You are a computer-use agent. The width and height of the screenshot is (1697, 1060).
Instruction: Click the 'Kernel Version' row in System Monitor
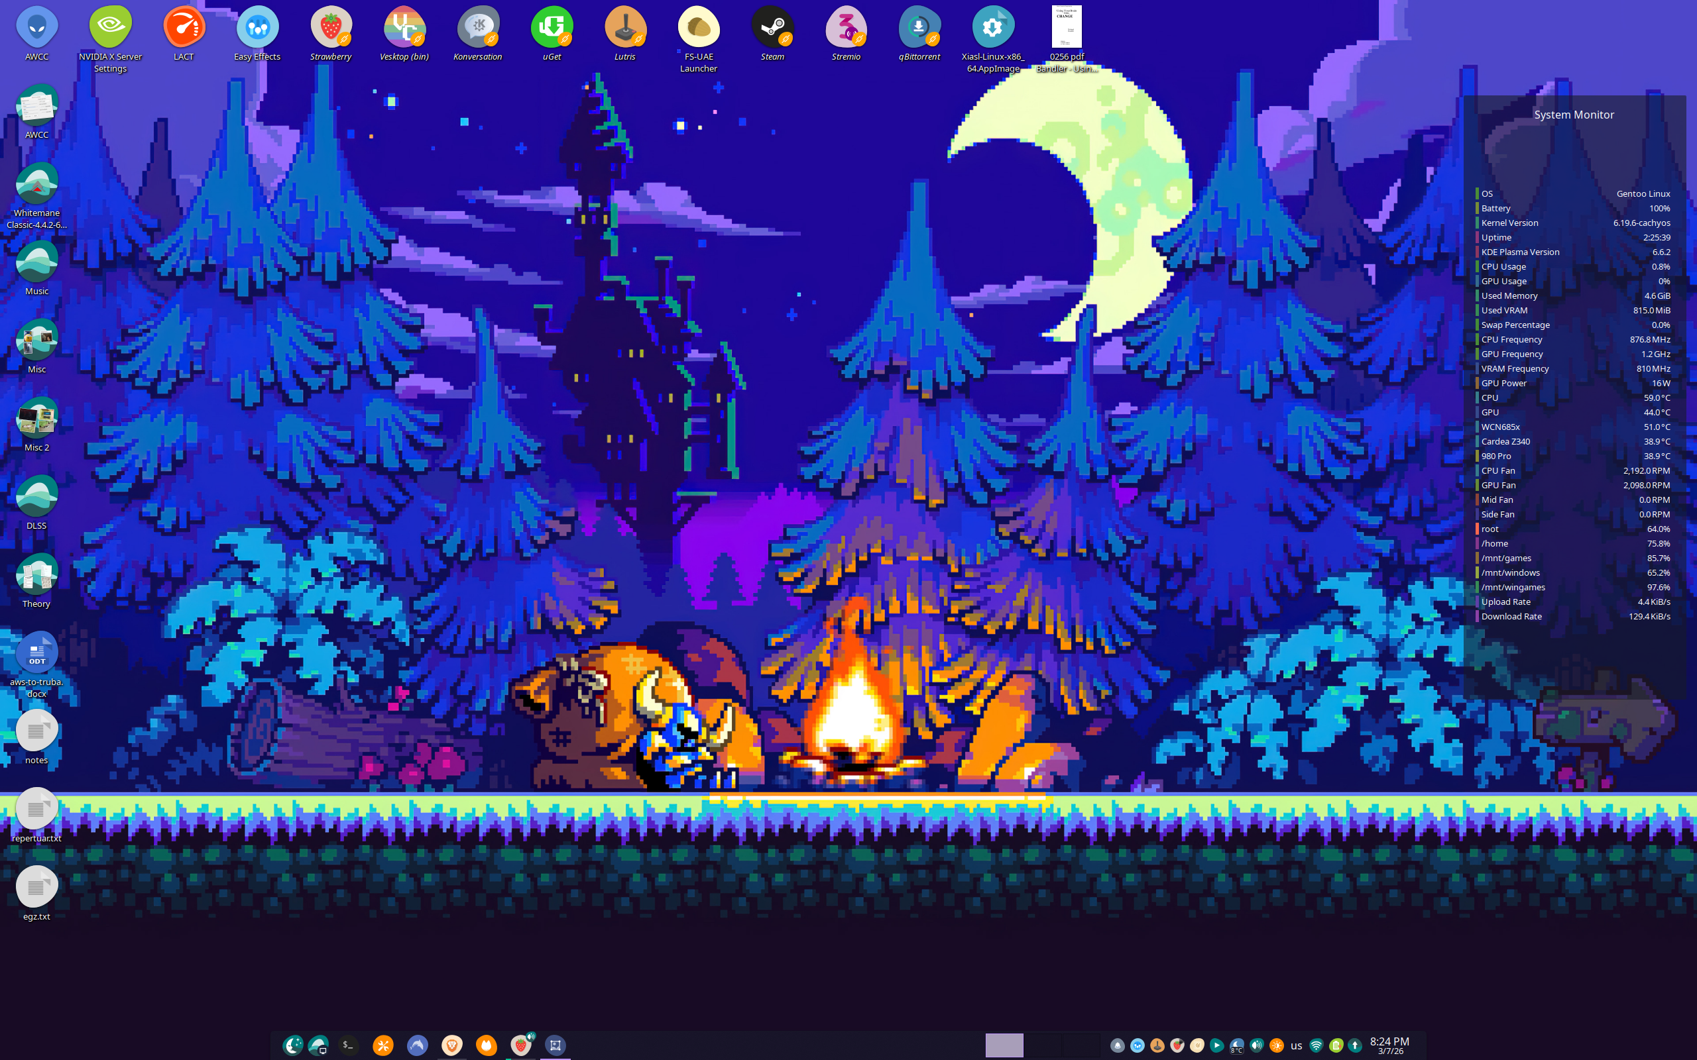pyautogui.click(x=1573, y=223)
